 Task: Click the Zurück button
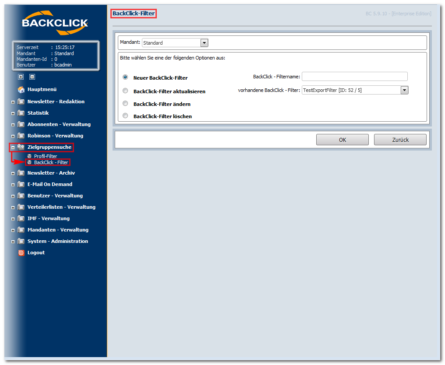[400, 140]
